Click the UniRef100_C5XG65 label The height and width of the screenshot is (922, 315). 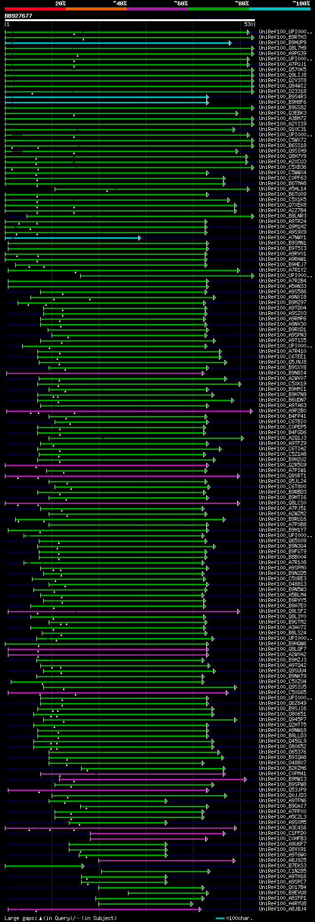(283, 692)
